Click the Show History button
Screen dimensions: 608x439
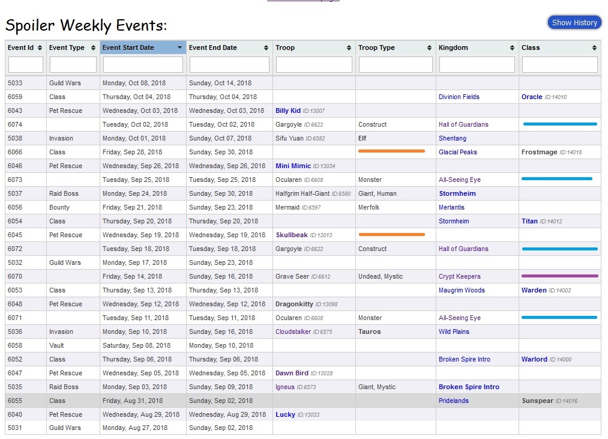(x=574, y=23)
